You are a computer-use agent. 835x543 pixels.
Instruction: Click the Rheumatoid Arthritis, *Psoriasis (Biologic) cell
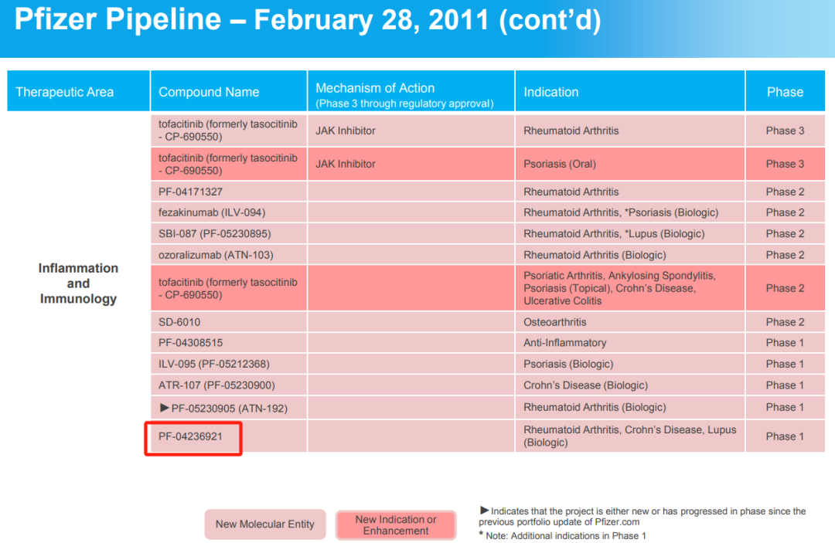click(x=630, y=212)
